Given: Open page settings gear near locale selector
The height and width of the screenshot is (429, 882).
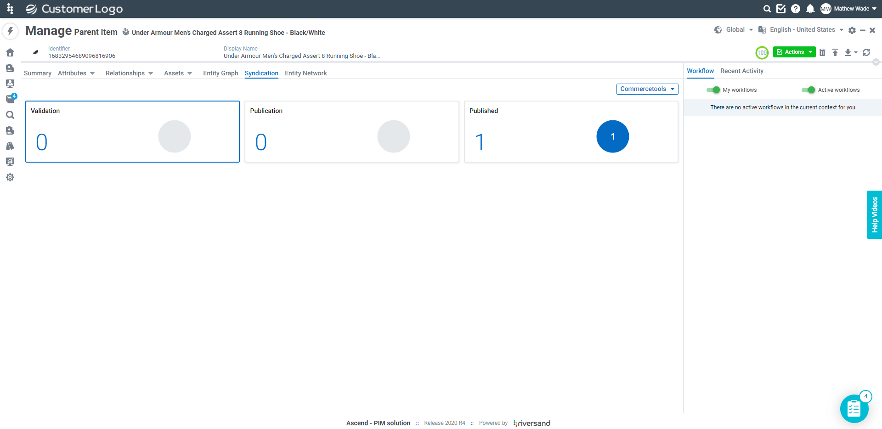Looking at the screenshot, I should (852, 30).
